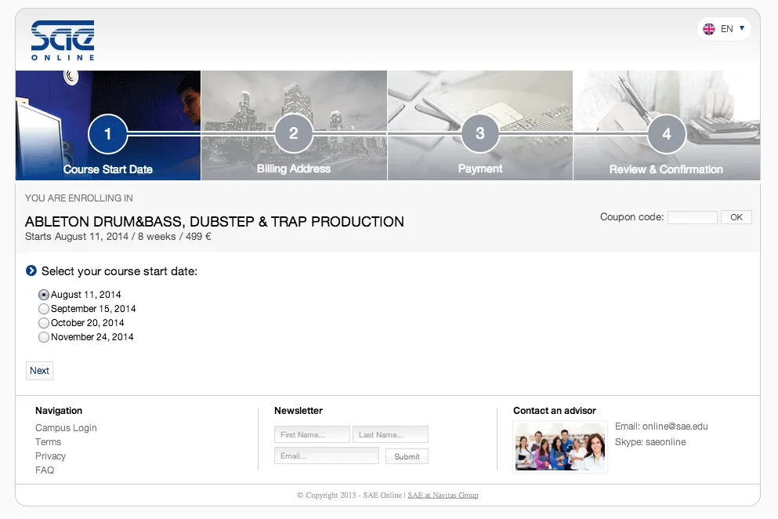The height and width of the screenshot is (519, 778).
Task: Click OK to apply coupon code
Action: pos(736,217)
